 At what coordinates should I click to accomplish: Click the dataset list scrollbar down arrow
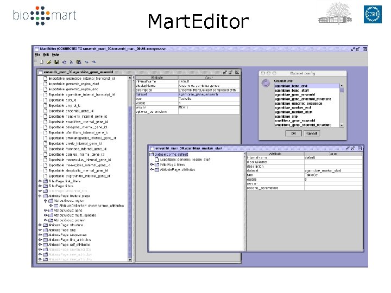coord(342,125)
